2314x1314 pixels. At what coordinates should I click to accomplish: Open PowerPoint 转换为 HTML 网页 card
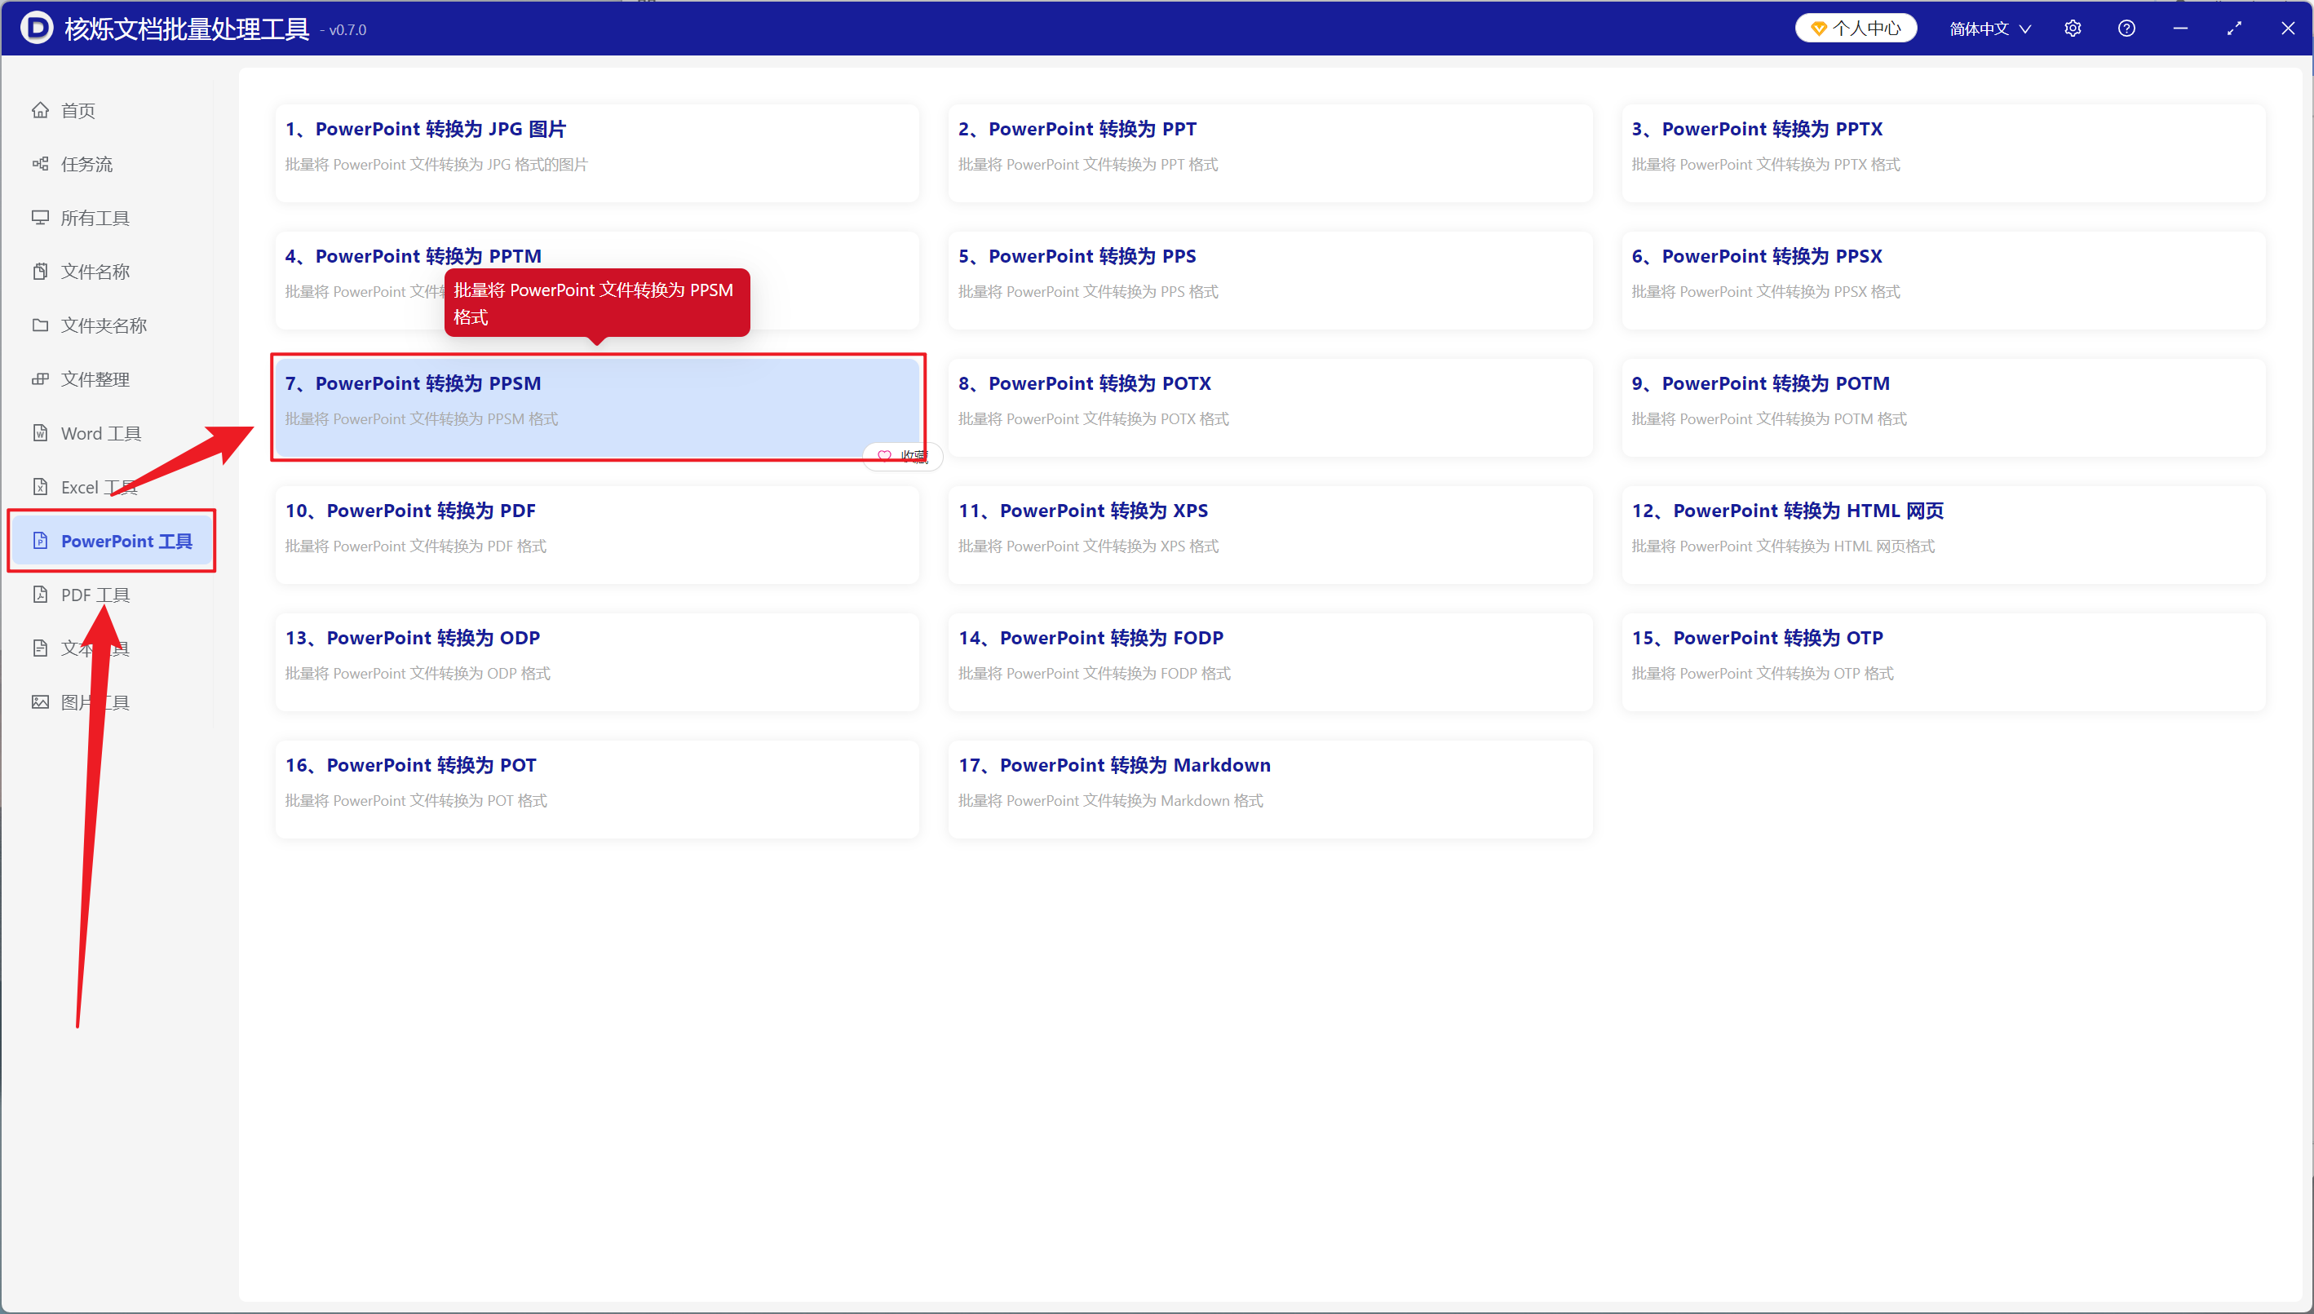(1943, 534)
